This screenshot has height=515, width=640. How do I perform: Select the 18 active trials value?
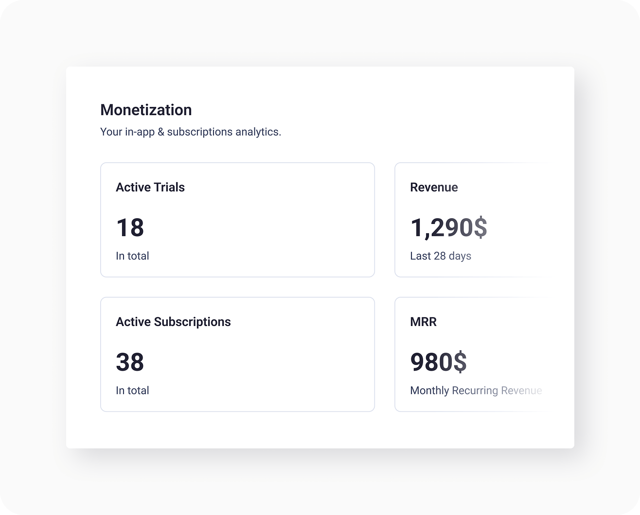(x=130, y=227)
